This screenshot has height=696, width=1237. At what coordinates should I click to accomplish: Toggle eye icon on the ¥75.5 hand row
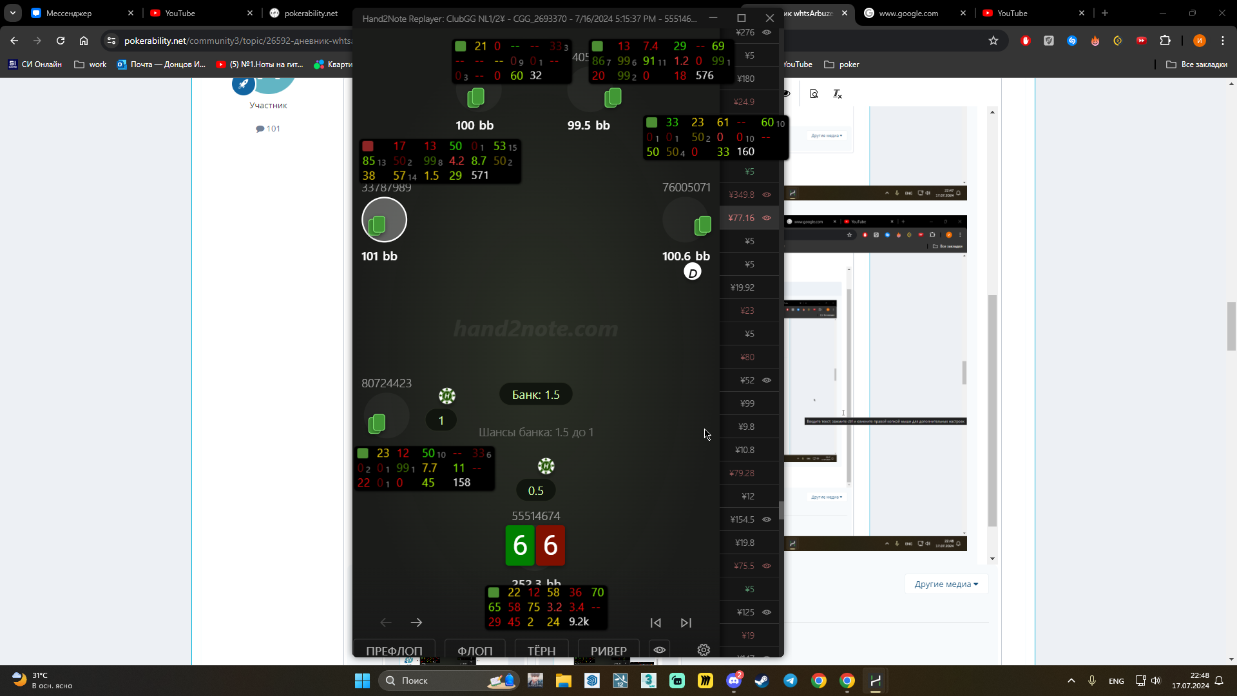[767, 566]
